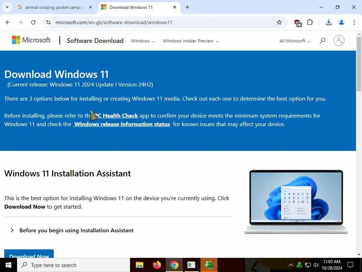Image resolution: width=362 pixels, height=272 pixels.
Task: Open the green people app on taskbar
Action: pyautogui.click(x=209, y=265)
